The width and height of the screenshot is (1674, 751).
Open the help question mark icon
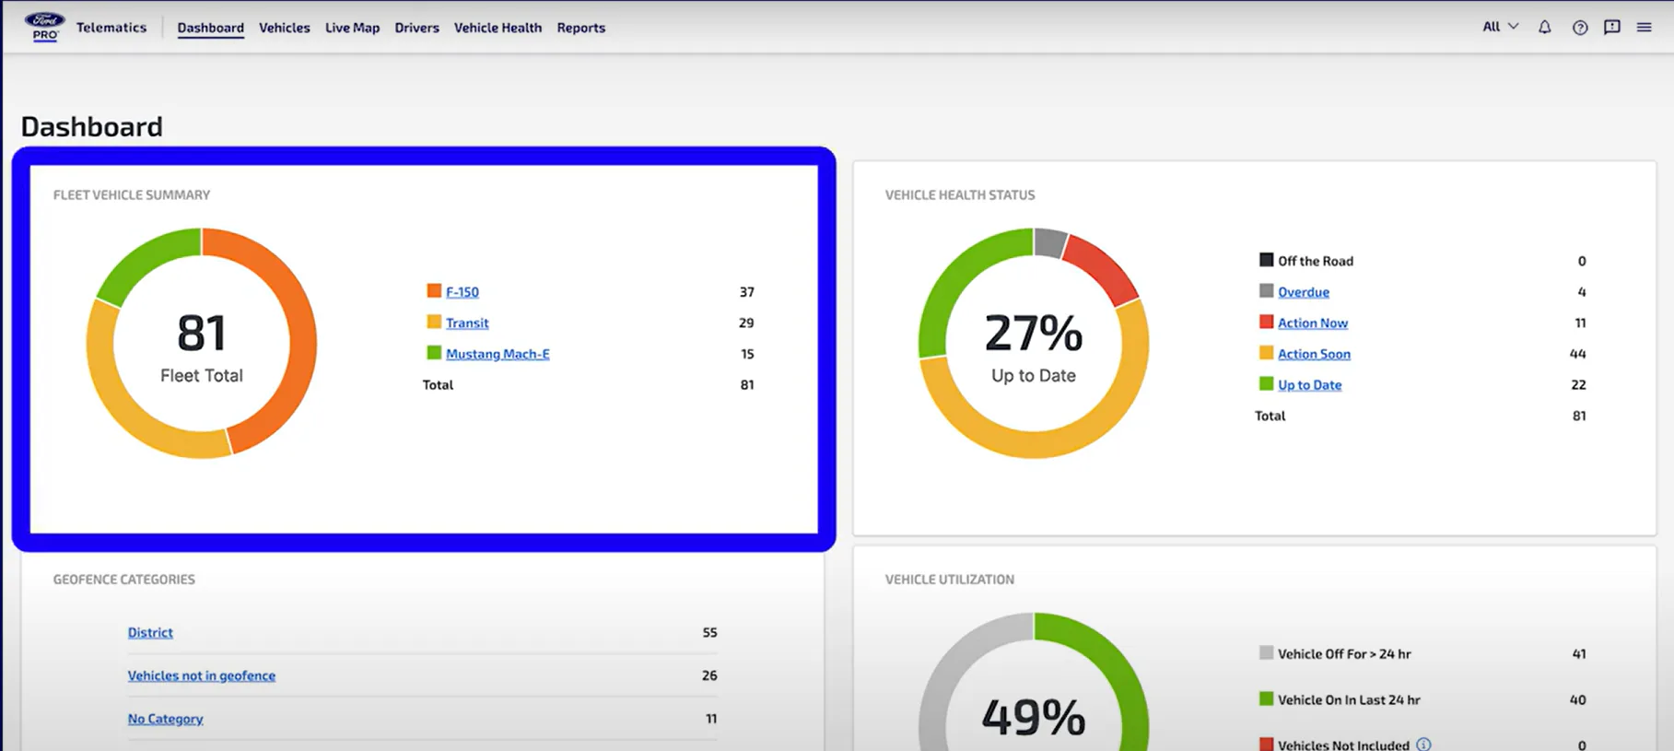click(x=1580, y=28)
